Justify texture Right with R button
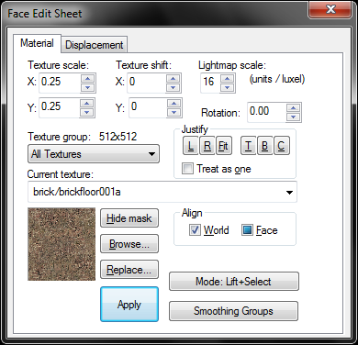This screenshot has height=345, width=358. 207,146
